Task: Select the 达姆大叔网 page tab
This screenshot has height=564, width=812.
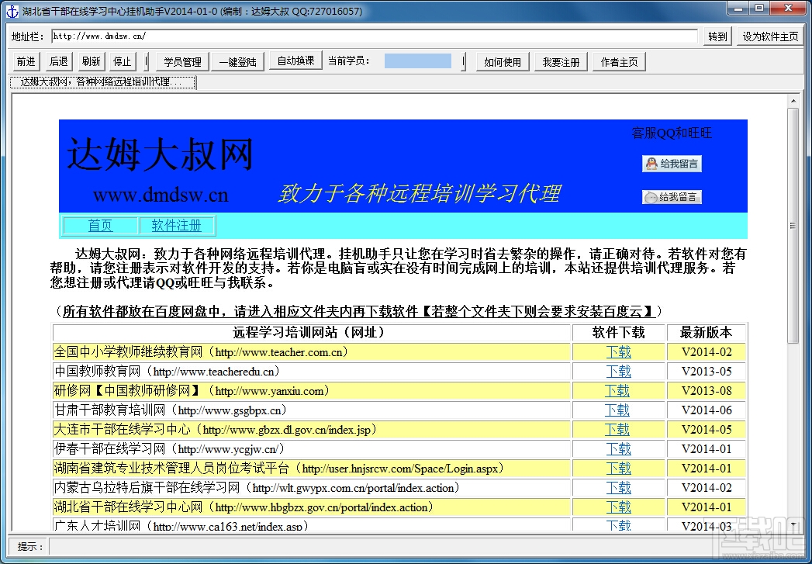Action: tap(103, 82)
